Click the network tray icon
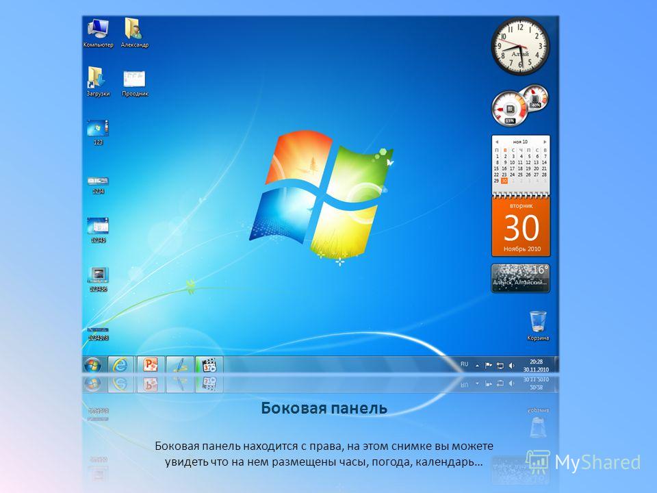The height and width of the screenshot is (493, 657). click(x=500, y=366)
